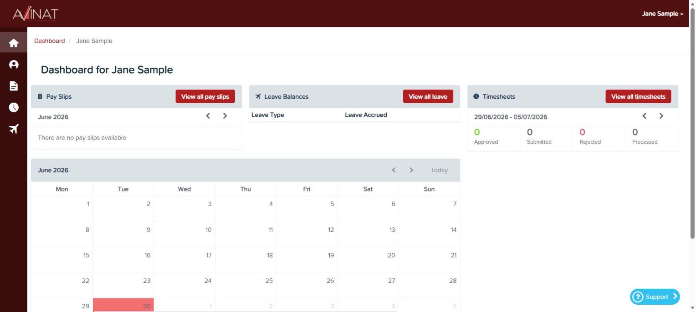Click the Sun column header
The height and width of the screenshot is (312, 696).
(429, 189)
